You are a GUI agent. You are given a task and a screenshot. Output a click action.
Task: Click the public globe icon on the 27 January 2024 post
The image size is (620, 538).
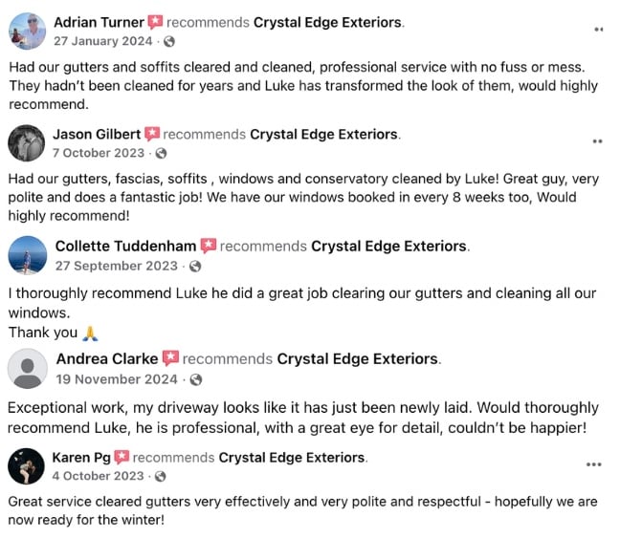[x=169, y=41]
